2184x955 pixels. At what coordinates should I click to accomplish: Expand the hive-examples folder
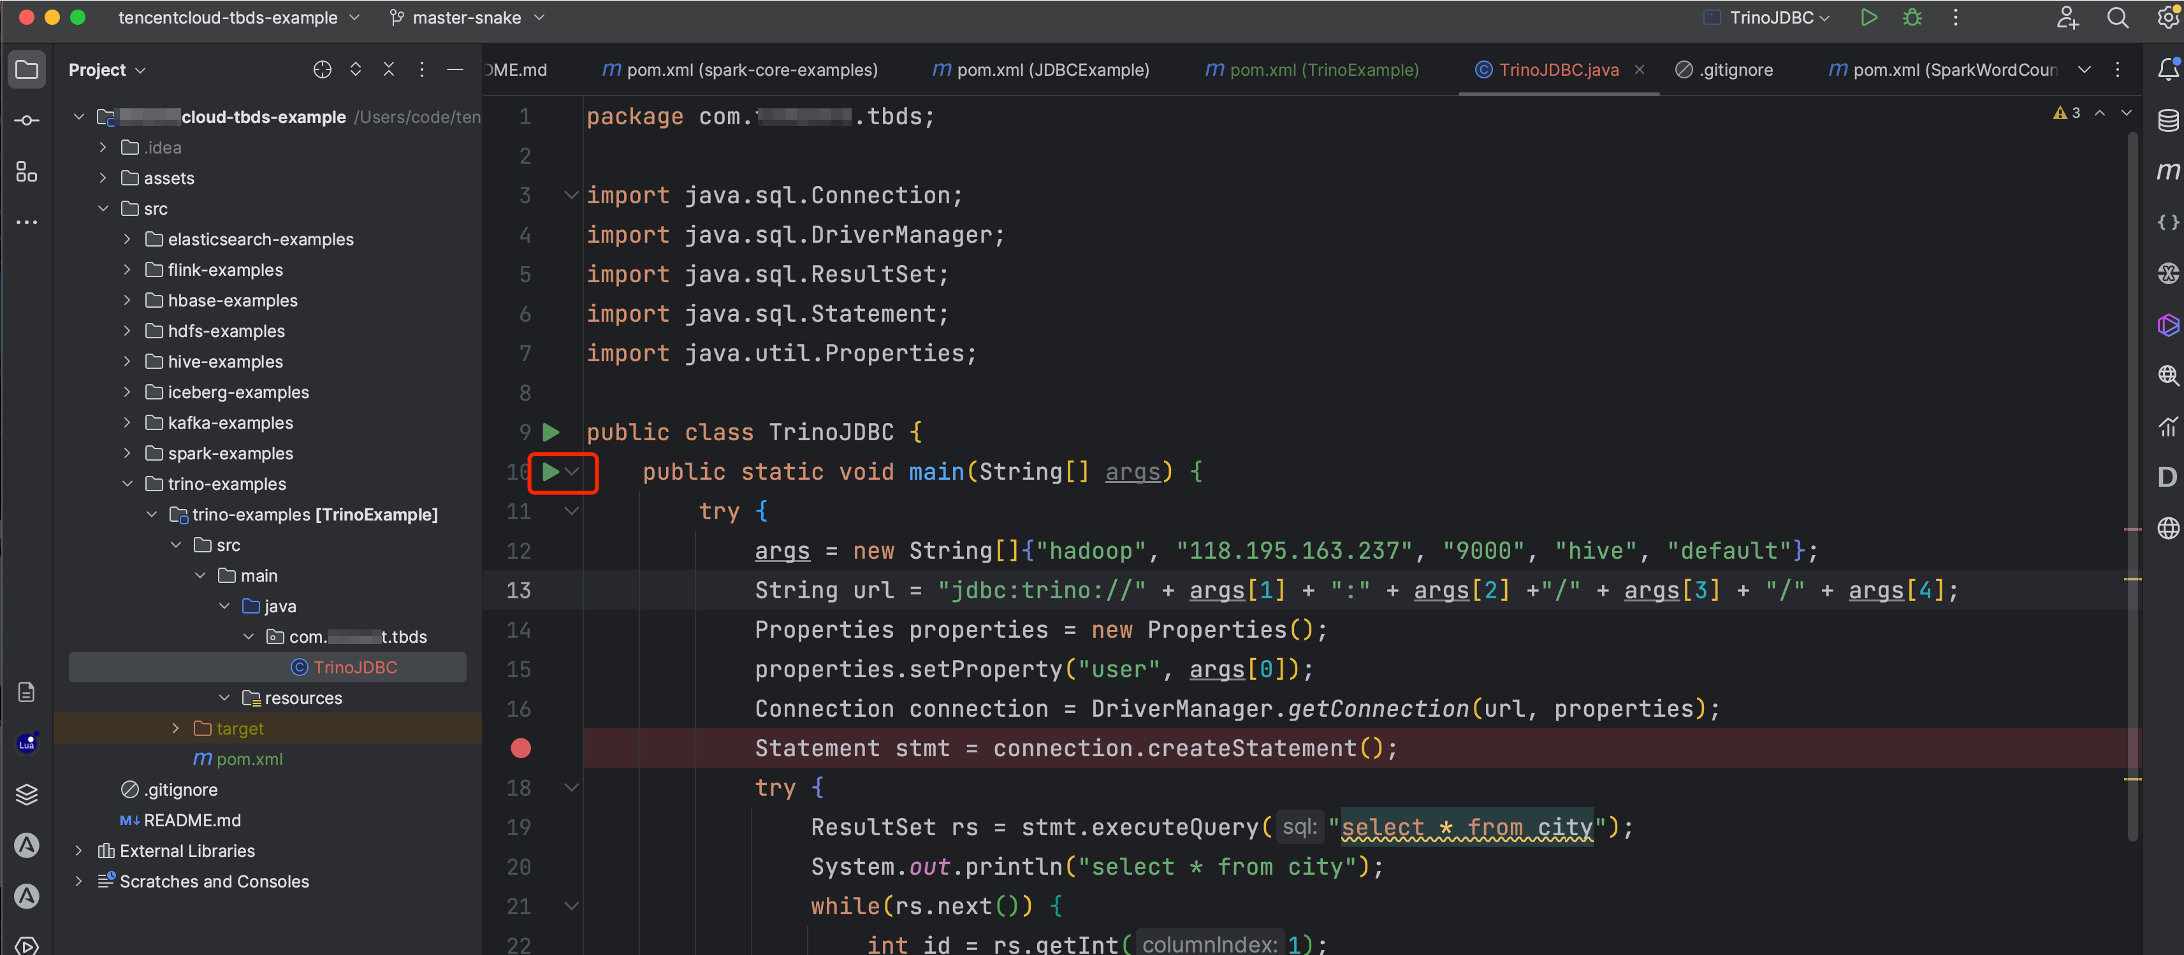click(127, 362)
